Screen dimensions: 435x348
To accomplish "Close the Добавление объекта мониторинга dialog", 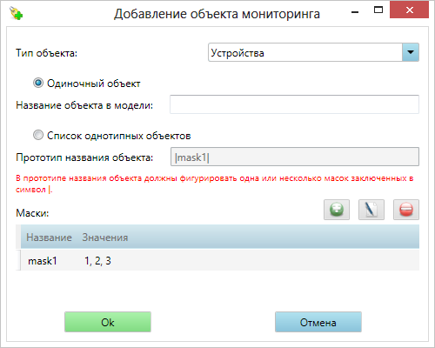I will (410, 10).
